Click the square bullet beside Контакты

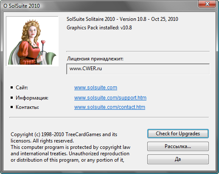(12, 107)
